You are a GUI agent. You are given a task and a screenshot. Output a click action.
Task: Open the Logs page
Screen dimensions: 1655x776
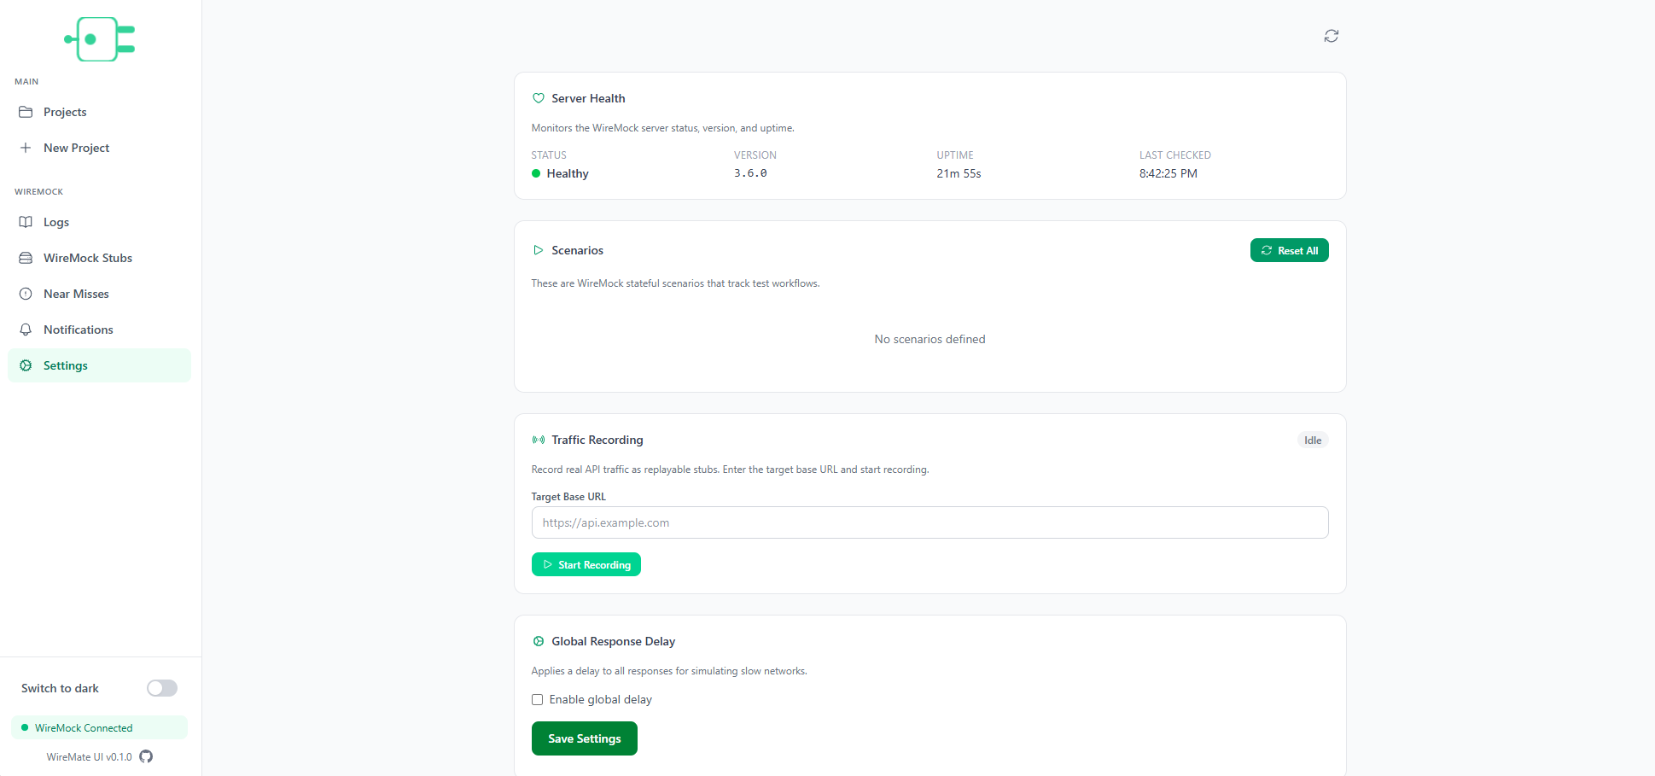click(x=99, y=222)
